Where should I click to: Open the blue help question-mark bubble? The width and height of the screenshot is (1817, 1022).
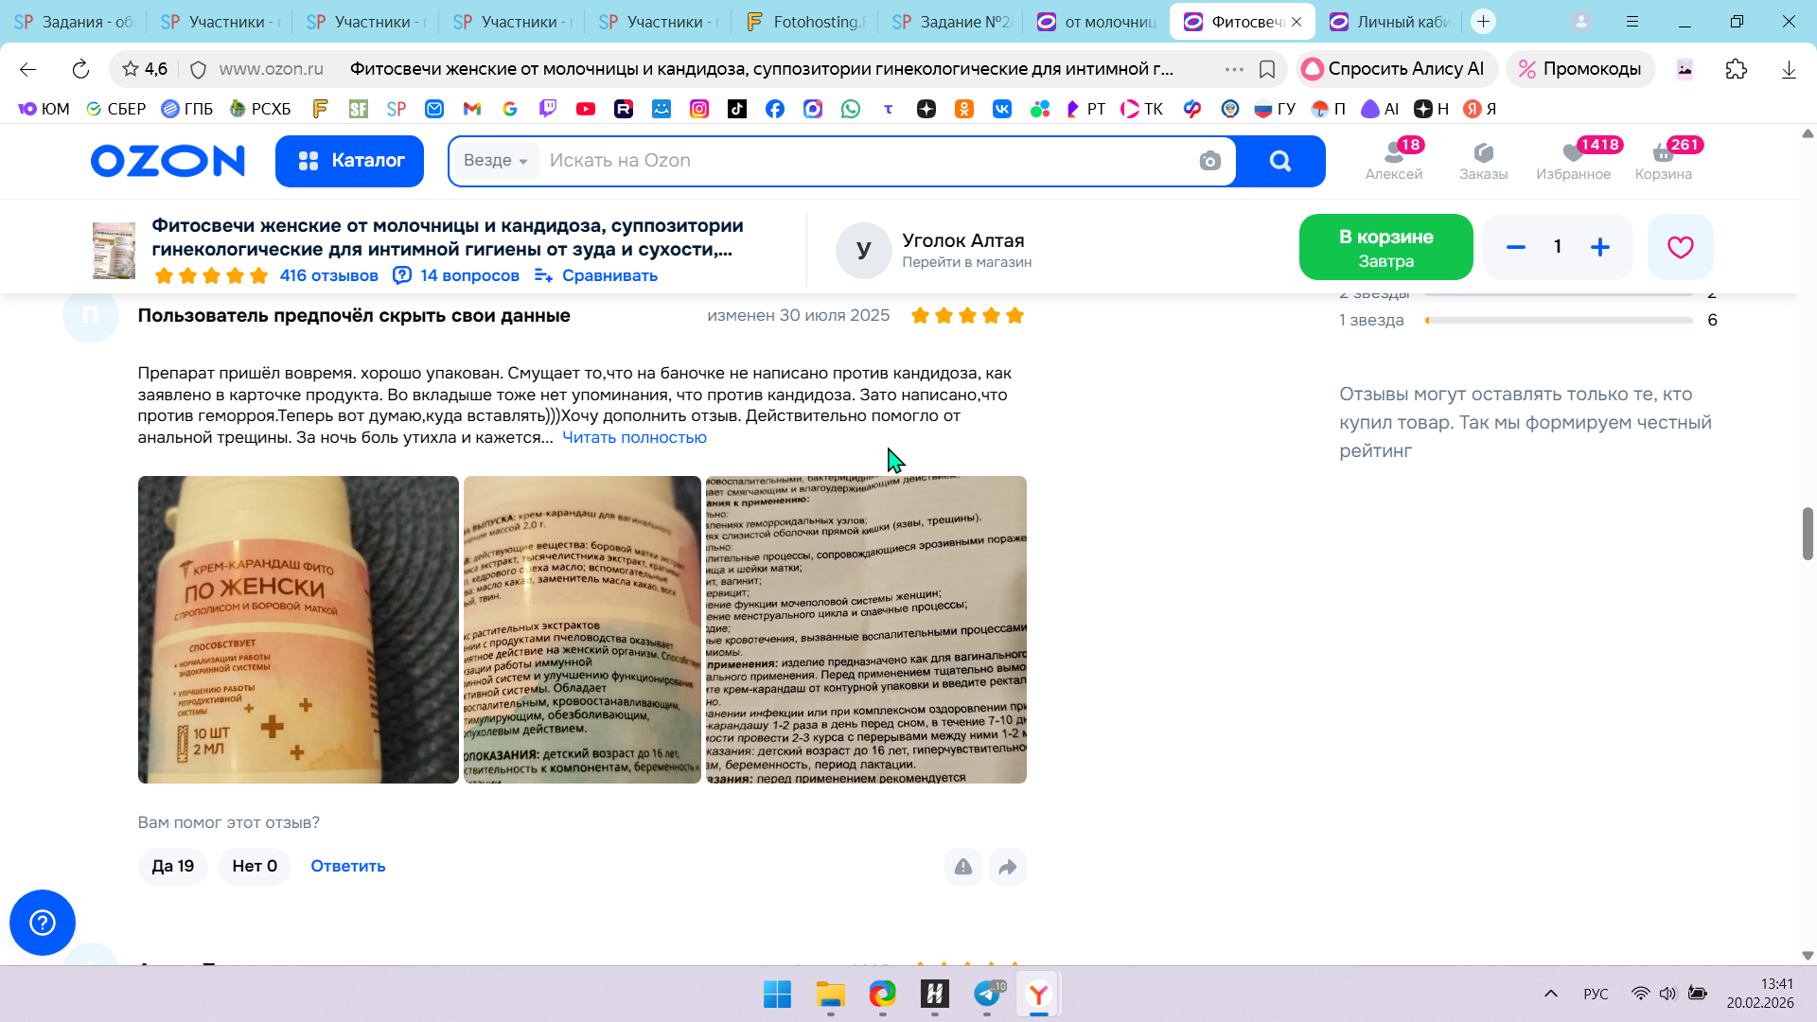[x=43, y=923]
